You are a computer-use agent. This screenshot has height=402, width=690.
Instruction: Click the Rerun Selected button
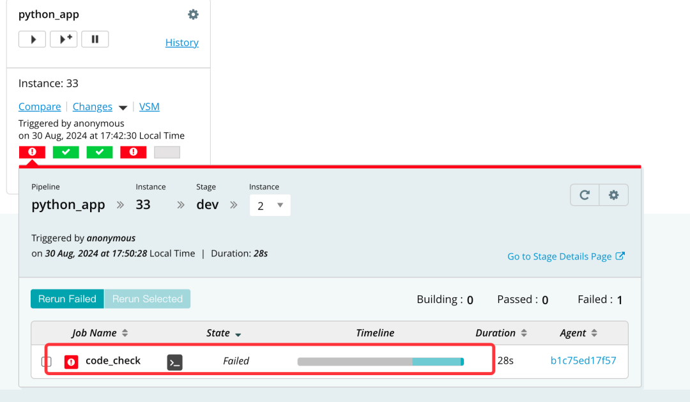[148, 299]
